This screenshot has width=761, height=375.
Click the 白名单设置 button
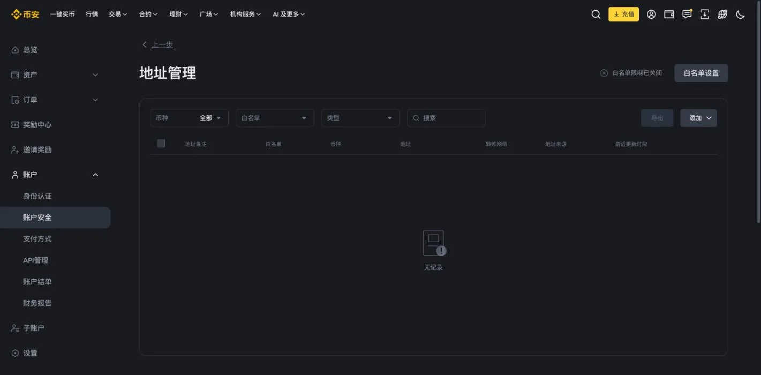(701, 73)
